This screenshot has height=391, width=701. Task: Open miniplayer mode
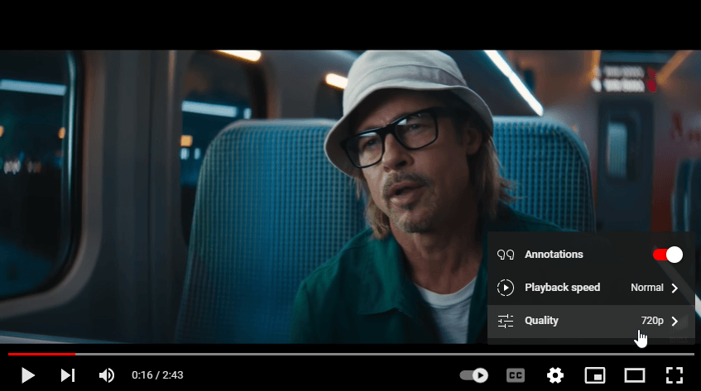tap(595, 375)
